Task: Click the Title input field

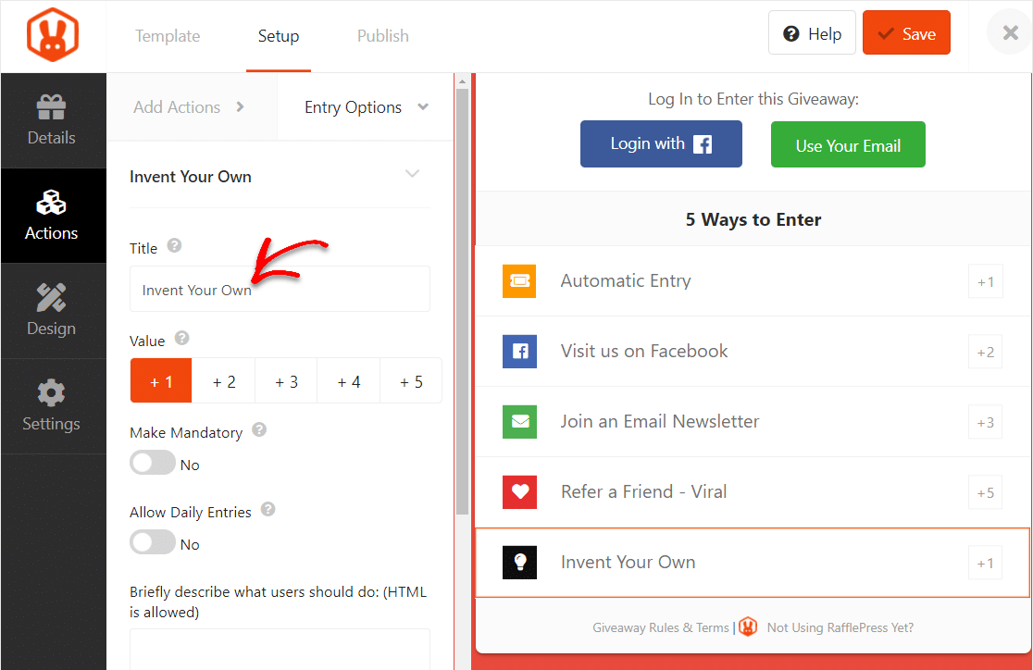Action: pyautogui.click(x=280, y=289)
